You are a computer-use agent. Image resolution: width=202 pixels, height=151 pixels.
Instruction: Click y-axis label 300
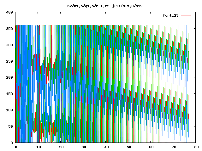click(9, 45)
